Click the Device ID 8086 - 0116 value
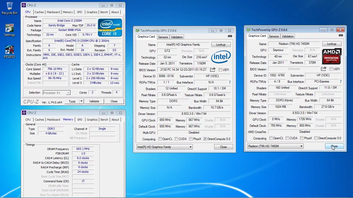353x198 pixels. click(x=166, y=76)
